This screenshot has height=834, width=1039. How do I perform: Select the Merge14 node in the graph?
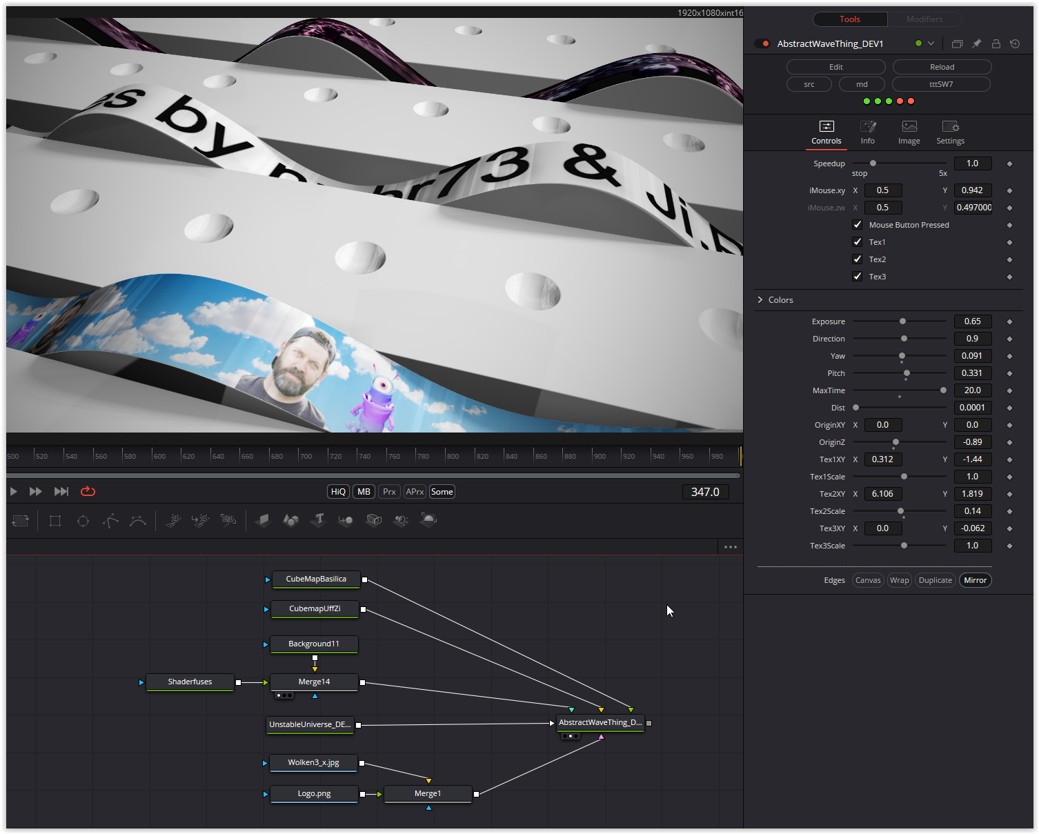pos(314,682)
